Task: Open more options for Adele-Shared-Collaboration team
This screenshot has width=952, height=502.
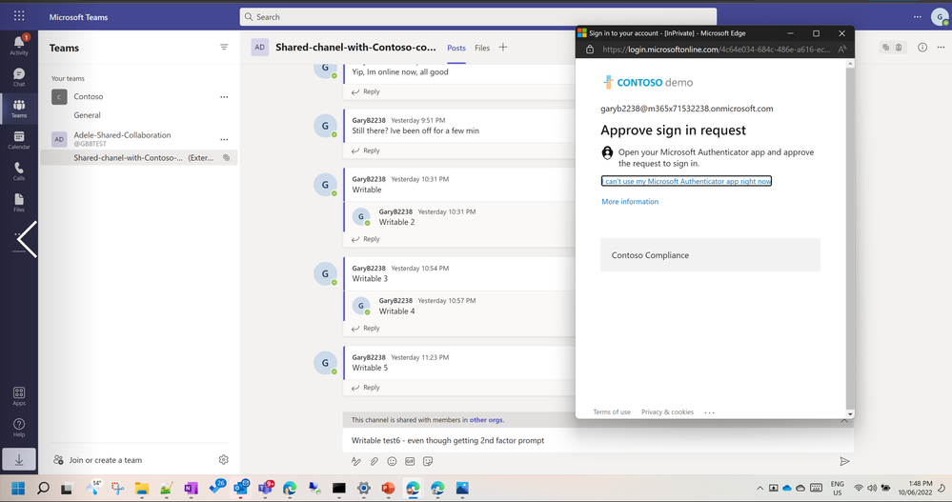Action: coord(224,139)
